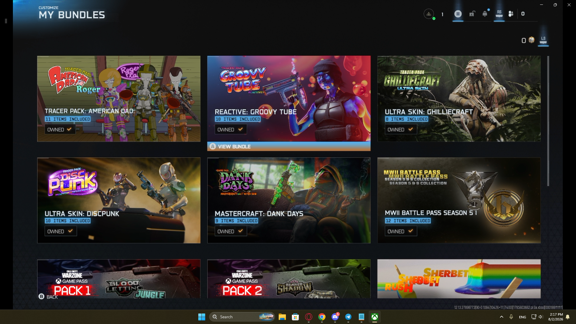Viewport: 576px width, 324px height.
Task: Click OWNED badge on Ghilliecraft bundle
Action: click(400, 130)
